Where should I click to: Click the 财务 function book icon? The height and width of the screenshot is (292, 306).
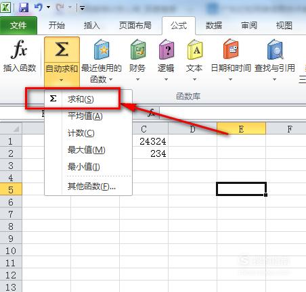(138, 49)
